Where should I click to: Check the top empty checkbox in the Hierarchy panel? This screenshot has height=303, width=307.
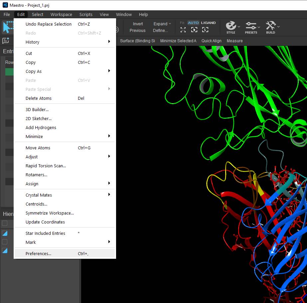tap(5, 223)
